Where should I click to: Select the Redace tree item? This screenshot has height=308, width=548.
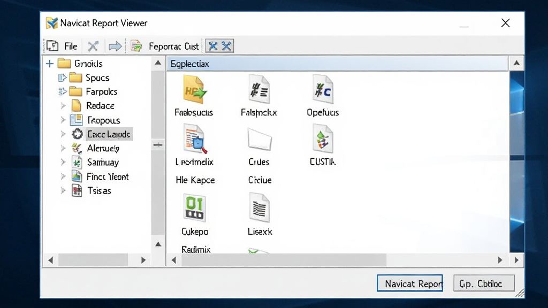(100, 105)
